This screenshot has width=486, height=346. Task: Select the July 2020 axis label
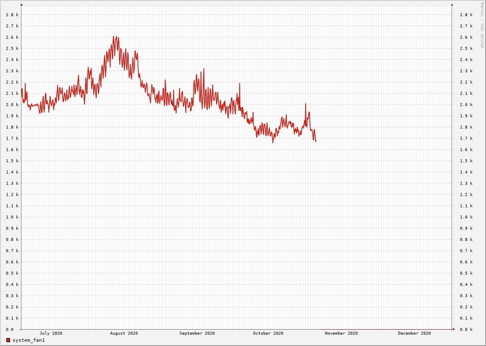[50, 333]
